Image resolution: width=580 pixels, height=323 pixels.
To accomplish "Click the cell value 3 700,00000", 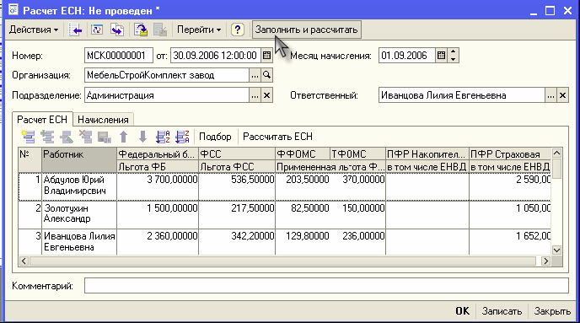I will point(172,180).
